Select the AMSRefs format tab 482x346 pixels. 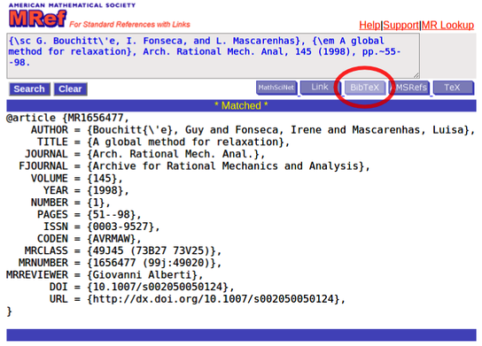click(x=409, y=88)
